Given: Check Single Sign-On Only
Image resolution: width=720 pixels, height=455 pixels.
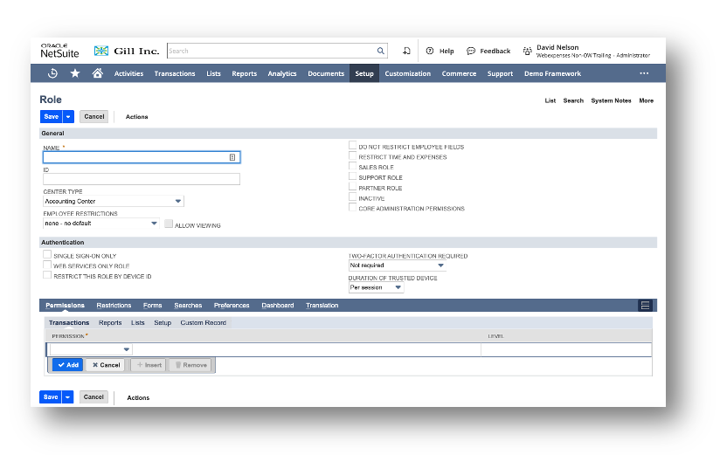Looking at the screenshot, I should click(47, 254).
